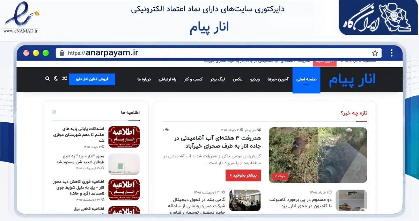The height and width of the screenshot is (221, 419).
Task: Open the صفحه اصلی menu item
Action: 306,80
